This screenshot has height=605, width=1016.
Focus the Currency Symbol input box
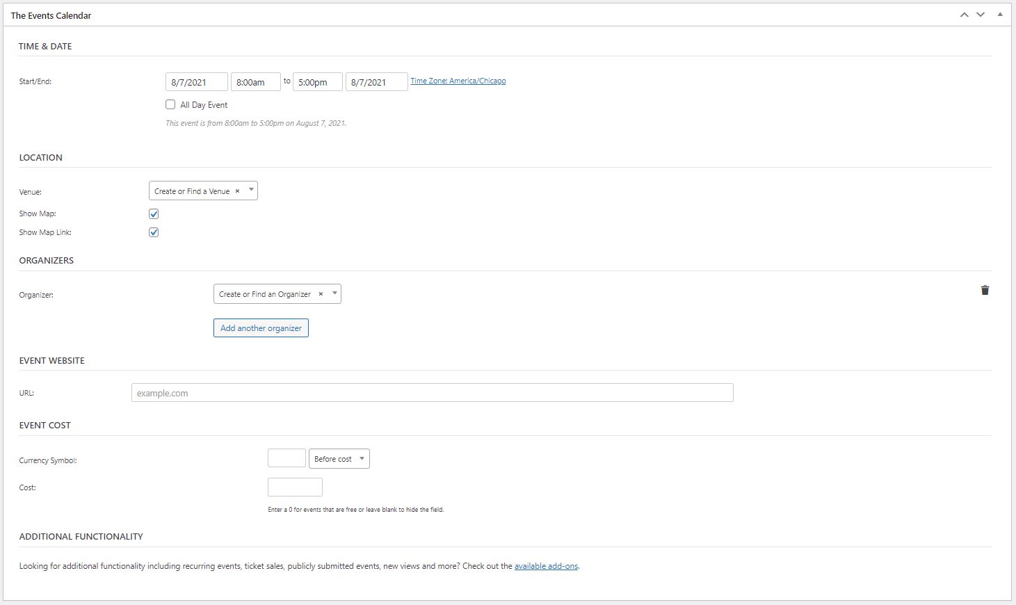(x=287, y=458)
